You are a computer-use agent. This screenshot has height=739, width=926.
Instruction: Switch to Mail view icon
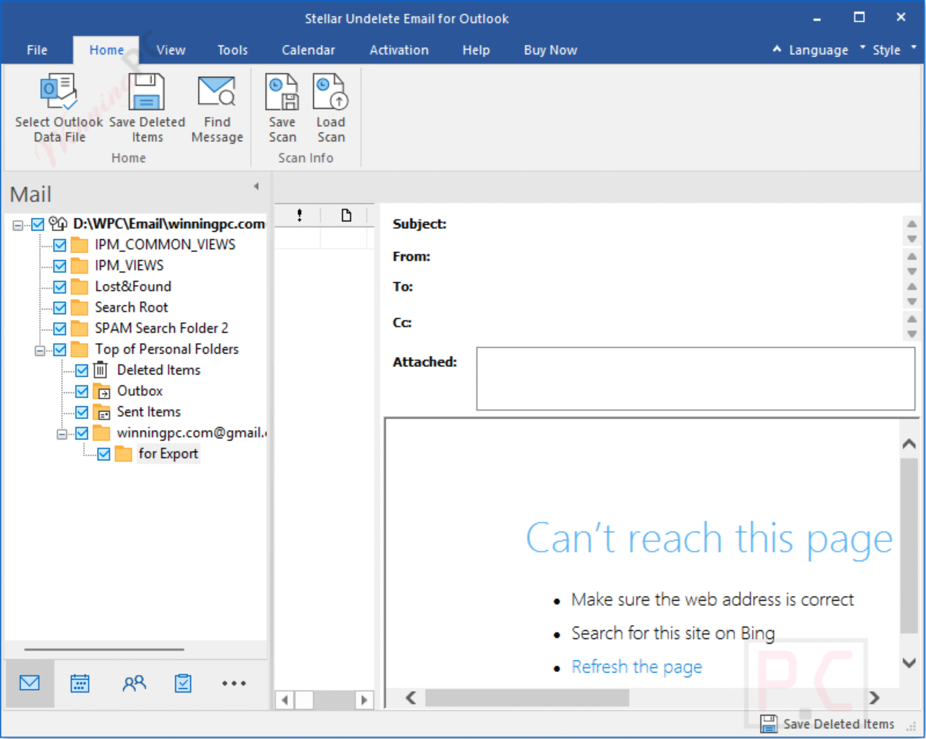[29, 683]
